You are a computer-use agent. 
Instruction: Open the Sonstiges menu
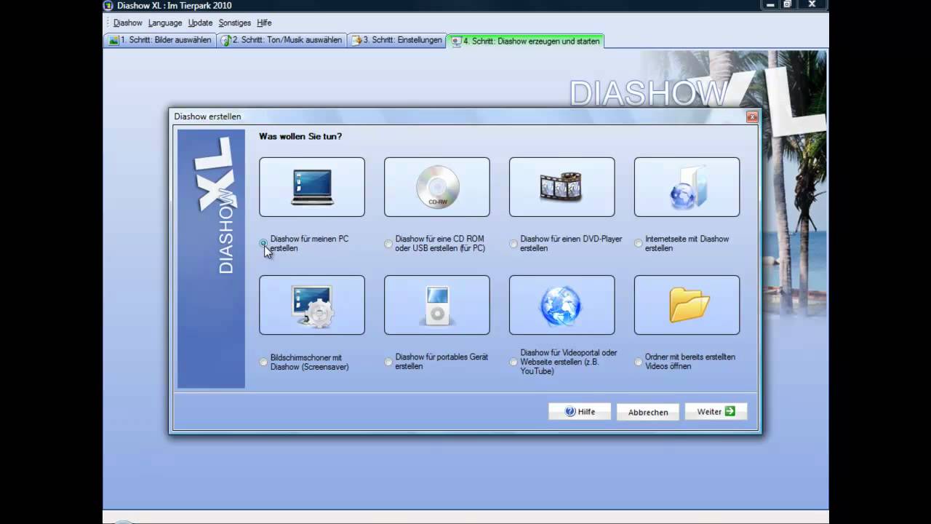tap(235, 23)
